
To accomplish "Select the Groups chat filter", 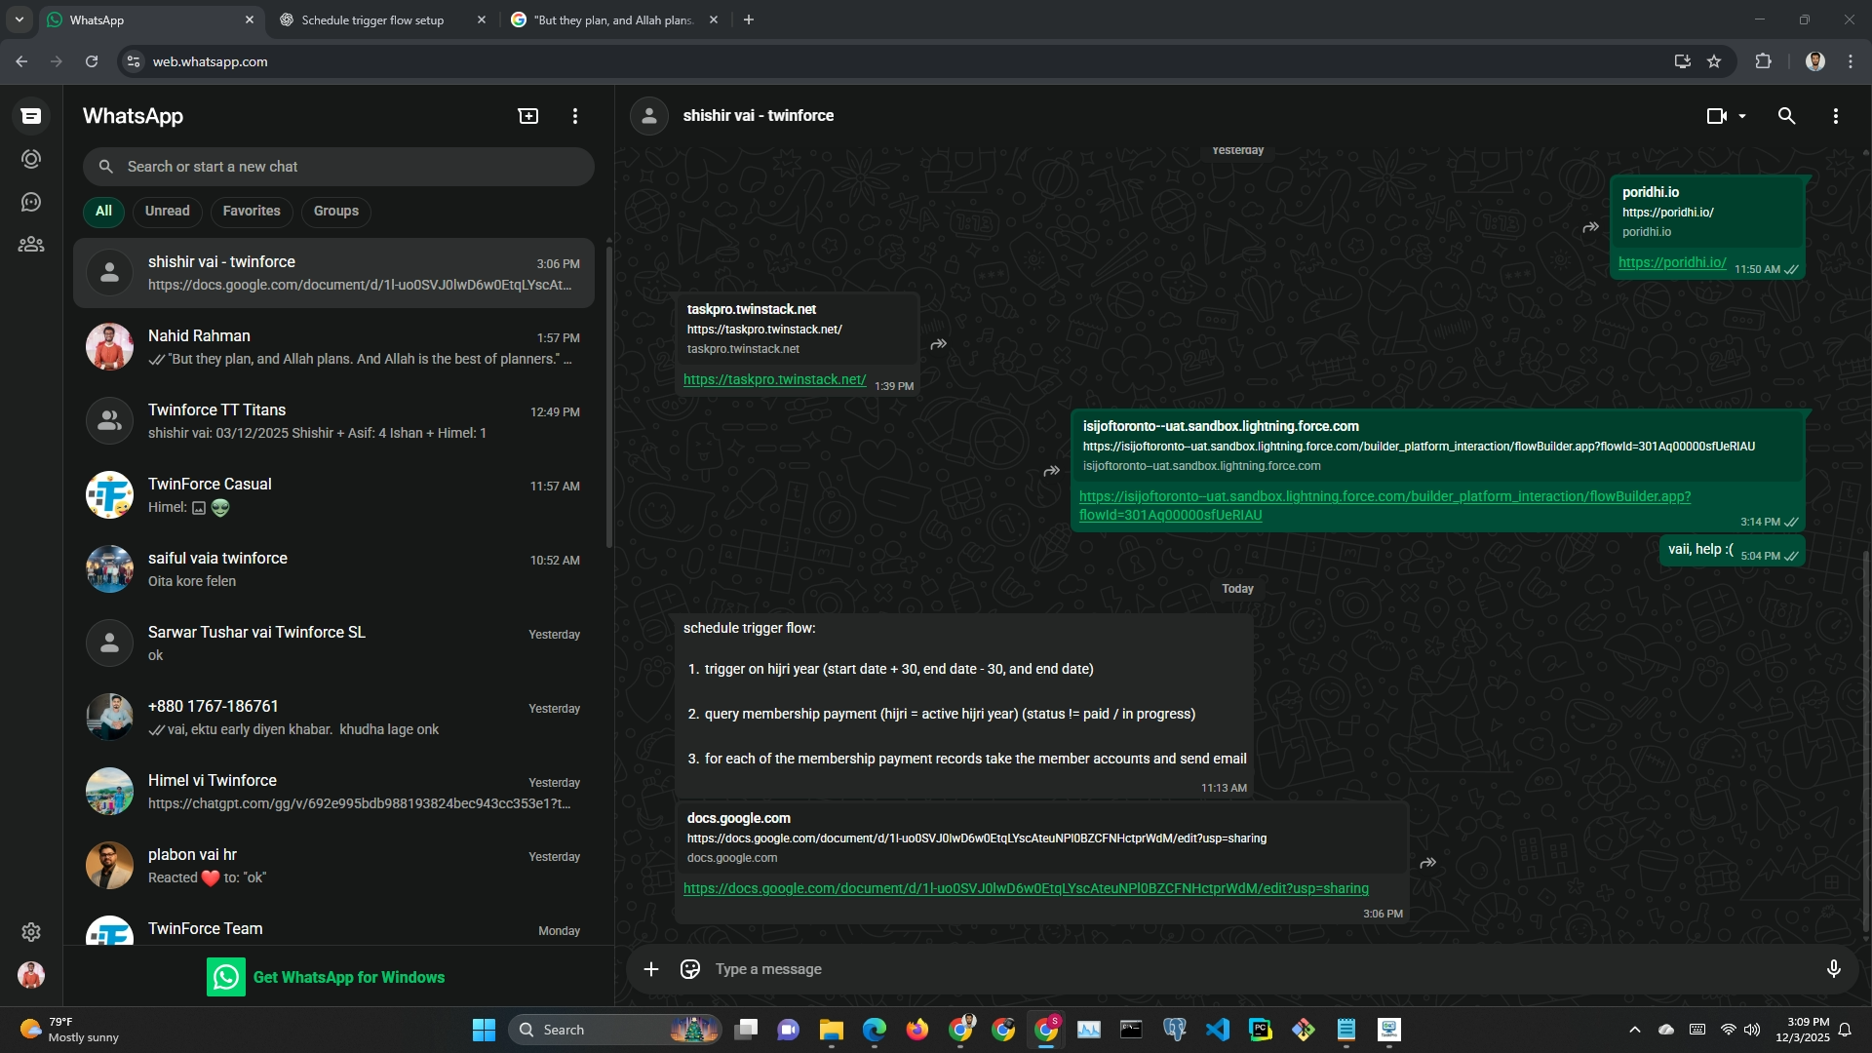I will (x=335, y=211).
